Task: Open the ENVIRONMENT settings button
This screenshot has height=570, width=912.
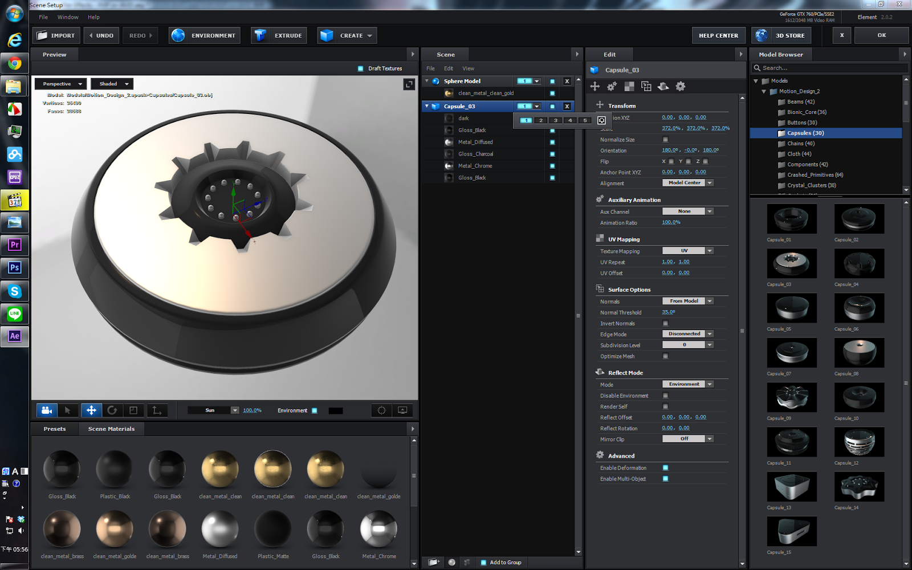Action: (204, 35)
